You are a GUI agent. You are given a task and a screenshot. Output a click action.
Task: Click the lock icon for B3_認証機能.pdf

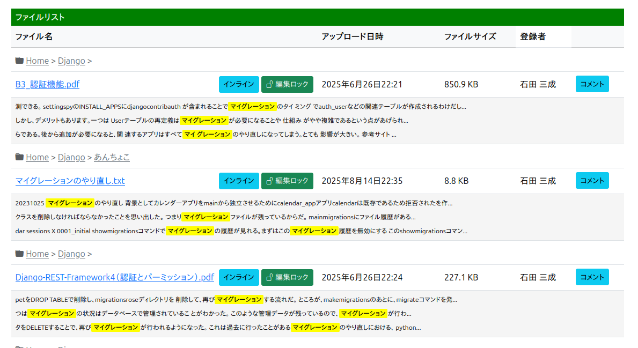click(270, 84)
